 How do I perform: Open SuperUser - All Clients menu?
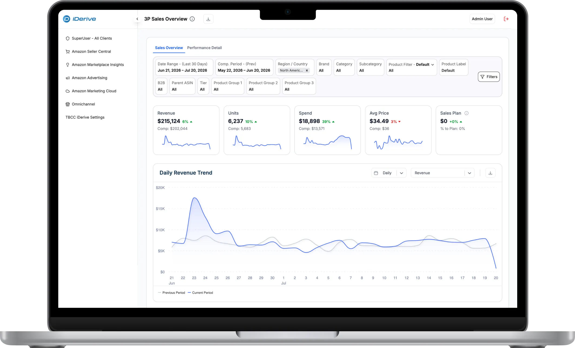pyautogui.click(x=92, y=38)
